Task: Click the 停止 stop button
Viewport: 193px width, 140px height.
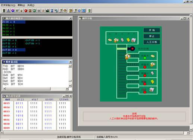Action: coord(152,36)
